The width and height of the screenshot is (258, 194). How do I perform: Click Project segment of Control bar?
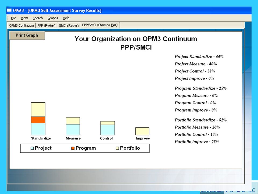[x=108, y=130]
